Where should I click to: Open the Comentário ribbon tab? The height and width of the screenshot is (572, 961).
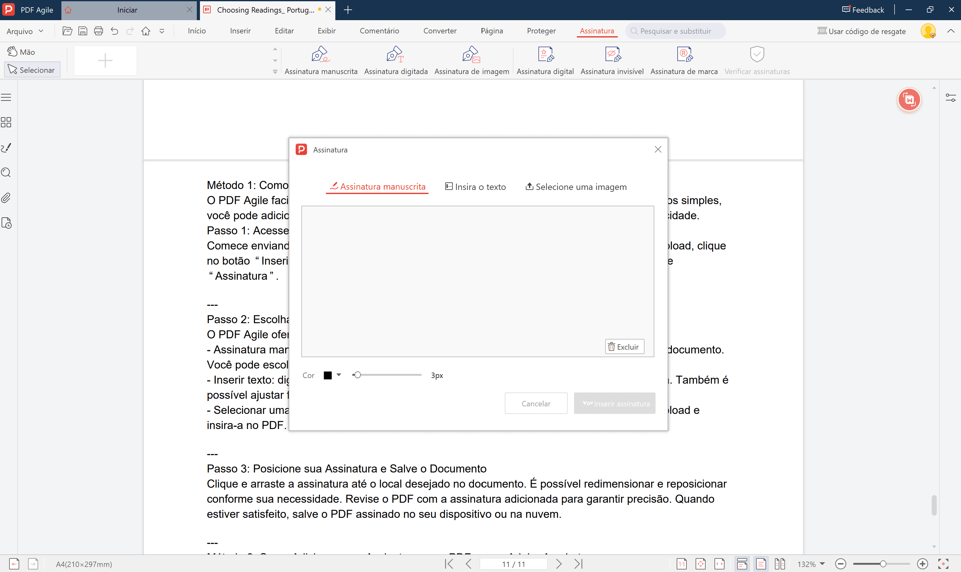pos(379,31)
